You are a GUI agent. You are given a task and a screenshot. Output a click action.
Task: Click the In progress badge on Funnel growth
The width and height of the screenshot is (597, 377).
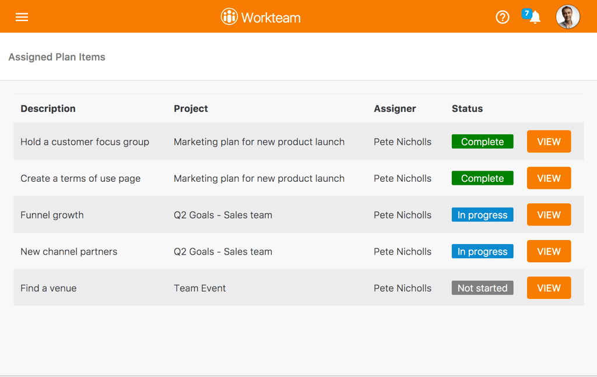point(482,214)
